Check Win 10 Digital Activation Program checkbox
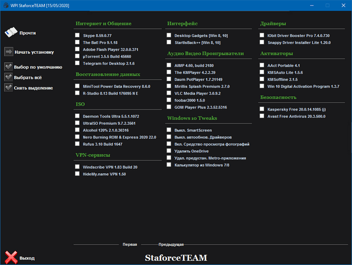This screenshot has height=265, width=352. 262,86
